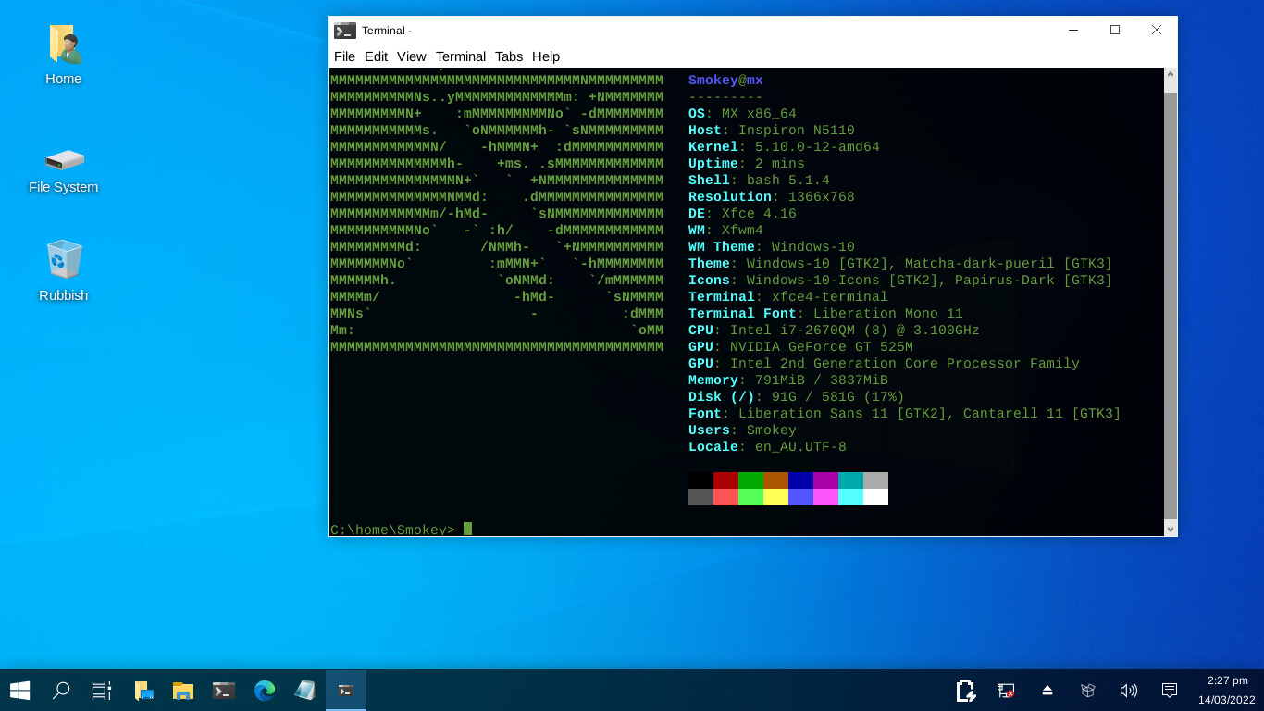The image size is (1264, 711).
Task: Click the terminal vertical scrollbar thumb
Action: [x=1171, y=306]
